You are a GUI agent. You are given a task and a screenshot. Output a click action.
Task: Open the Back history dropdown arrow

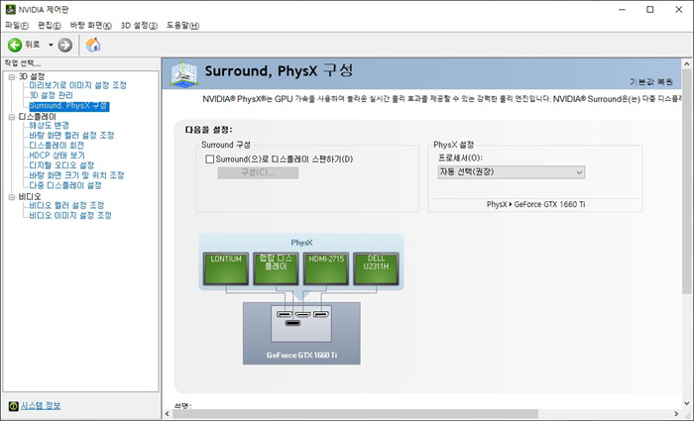click(51, 45)
